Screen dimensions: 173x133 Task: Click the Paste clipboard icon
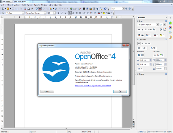point(51,9)
